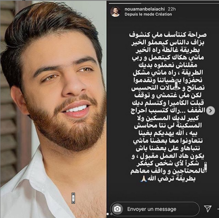Open the camera icon in message bar

117,209
